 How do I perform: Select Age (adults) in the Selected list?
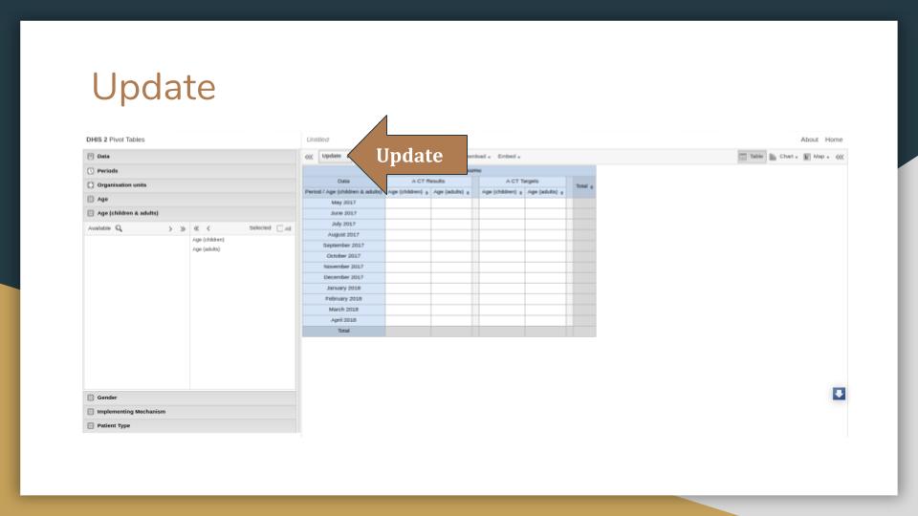click(x=207, y=249)
